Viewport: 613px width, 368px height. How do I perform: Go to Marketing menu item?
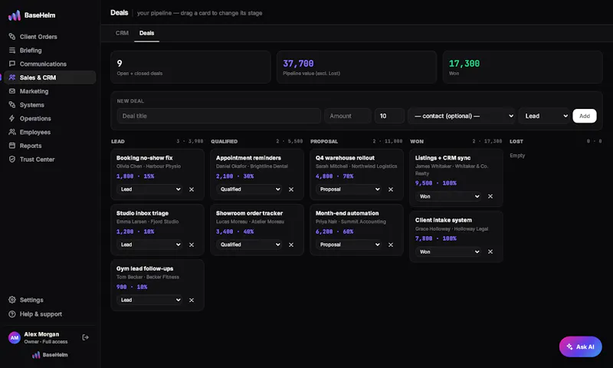(34, 91)
